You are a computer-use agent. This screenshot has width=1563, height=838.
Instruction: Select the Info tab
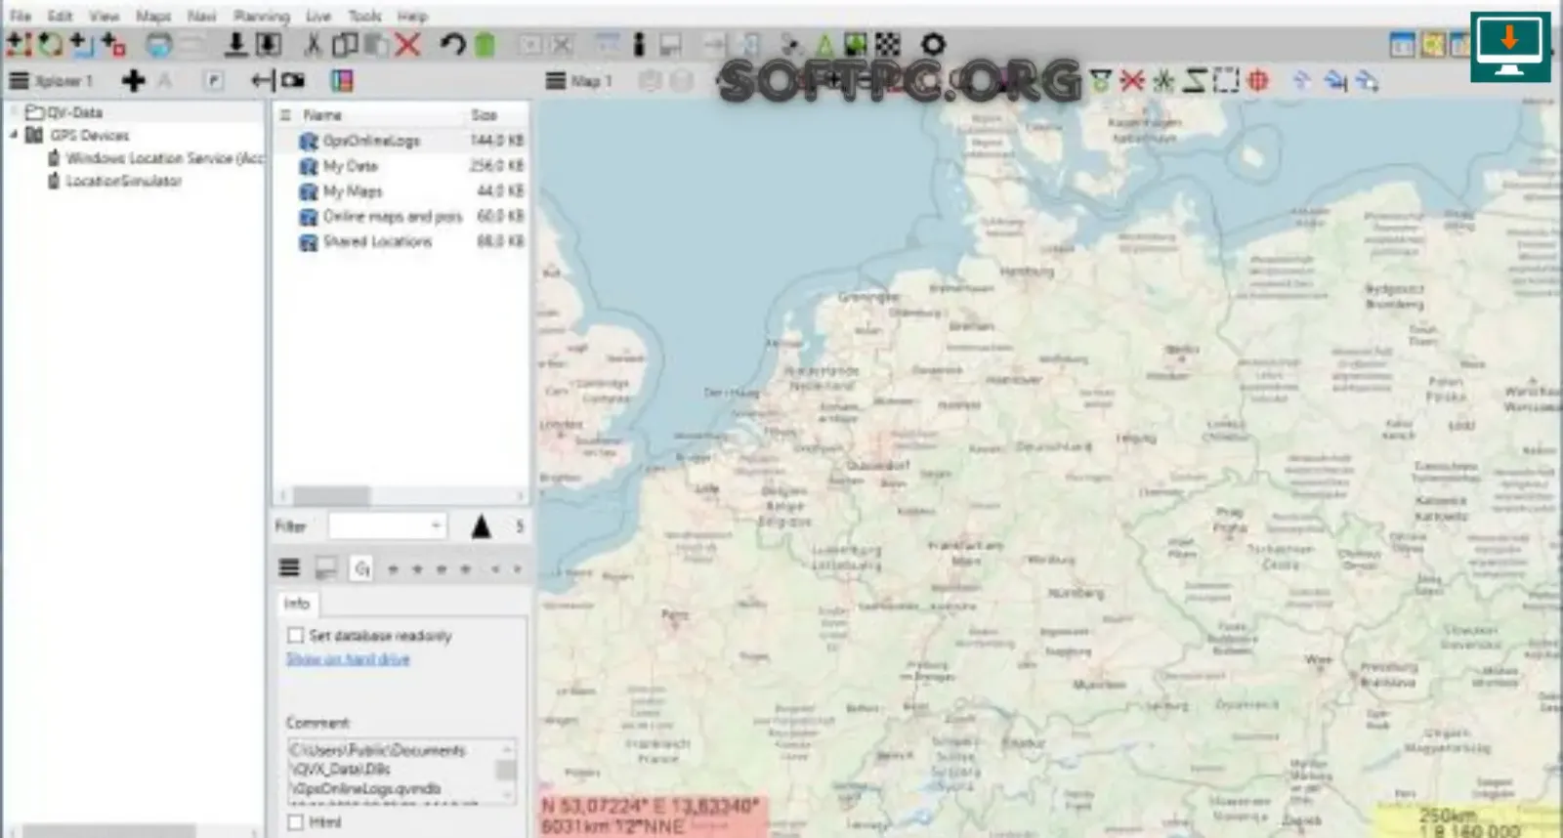pos(297,604)
